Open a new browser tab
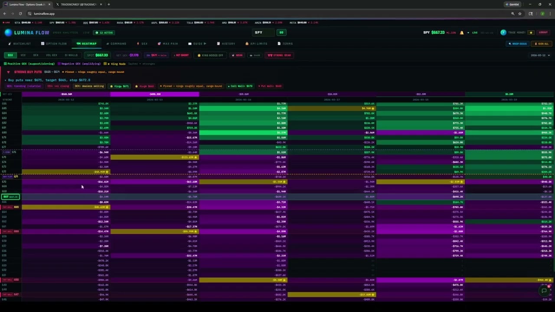The height and width of the screenshot is (312, 555). point(108,4)
